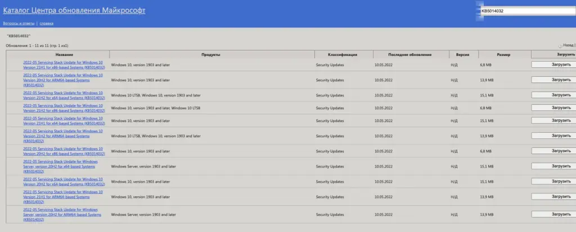The image size is (576, 232).
Task: Select products cell "Windows 10, version 1903 and later, Windows 10 LTSB"
Action: (x=156, y=108)
